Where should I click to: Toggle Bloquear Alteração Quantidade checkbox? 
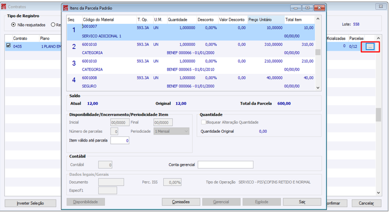204,122
